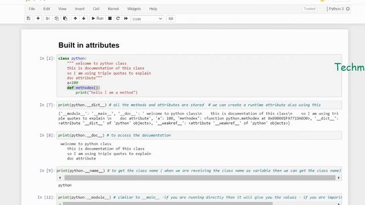Click the In [8] prompt label
Screen dimensions: 365x205
point(47,136)
